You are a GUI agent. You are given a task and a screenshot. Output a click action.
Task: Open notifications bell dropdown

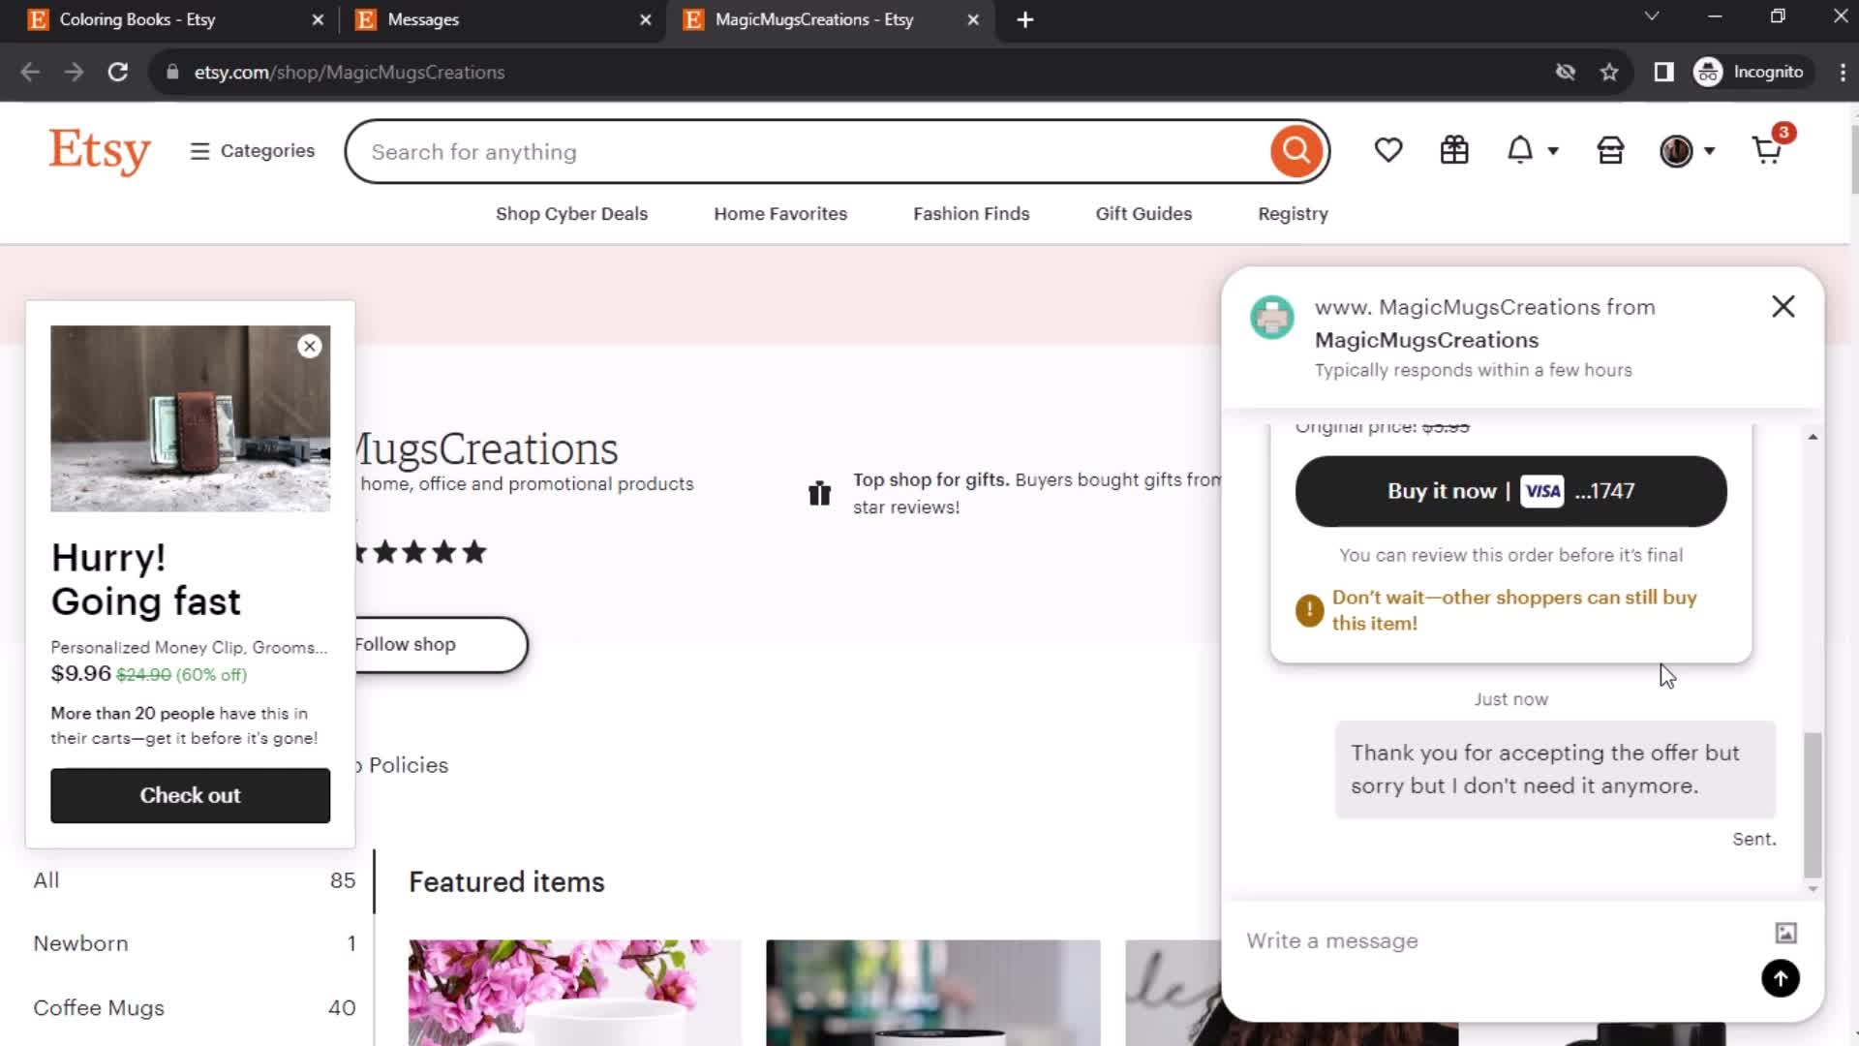tap(1532, 150)
